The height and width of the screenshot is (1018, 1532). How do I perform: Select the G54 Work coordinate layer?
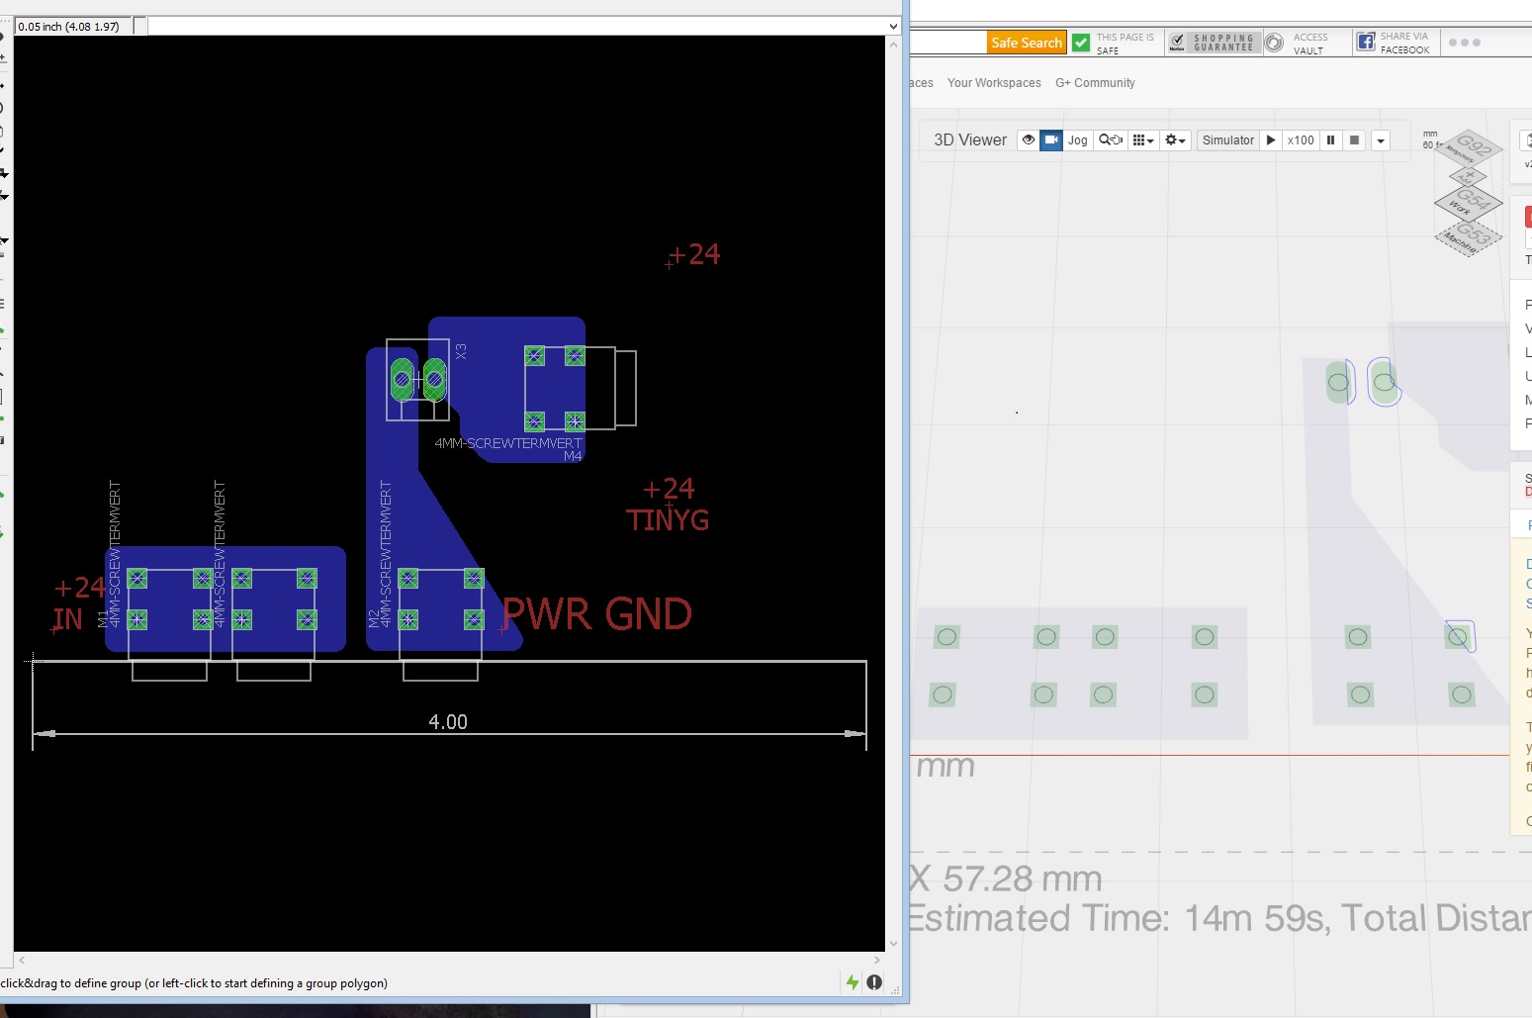click(x=1468, y=203)
